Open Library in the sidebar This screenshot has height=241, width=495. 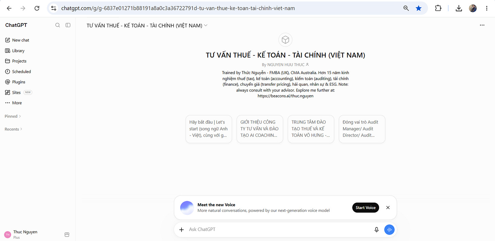click(x=38, y=51)
